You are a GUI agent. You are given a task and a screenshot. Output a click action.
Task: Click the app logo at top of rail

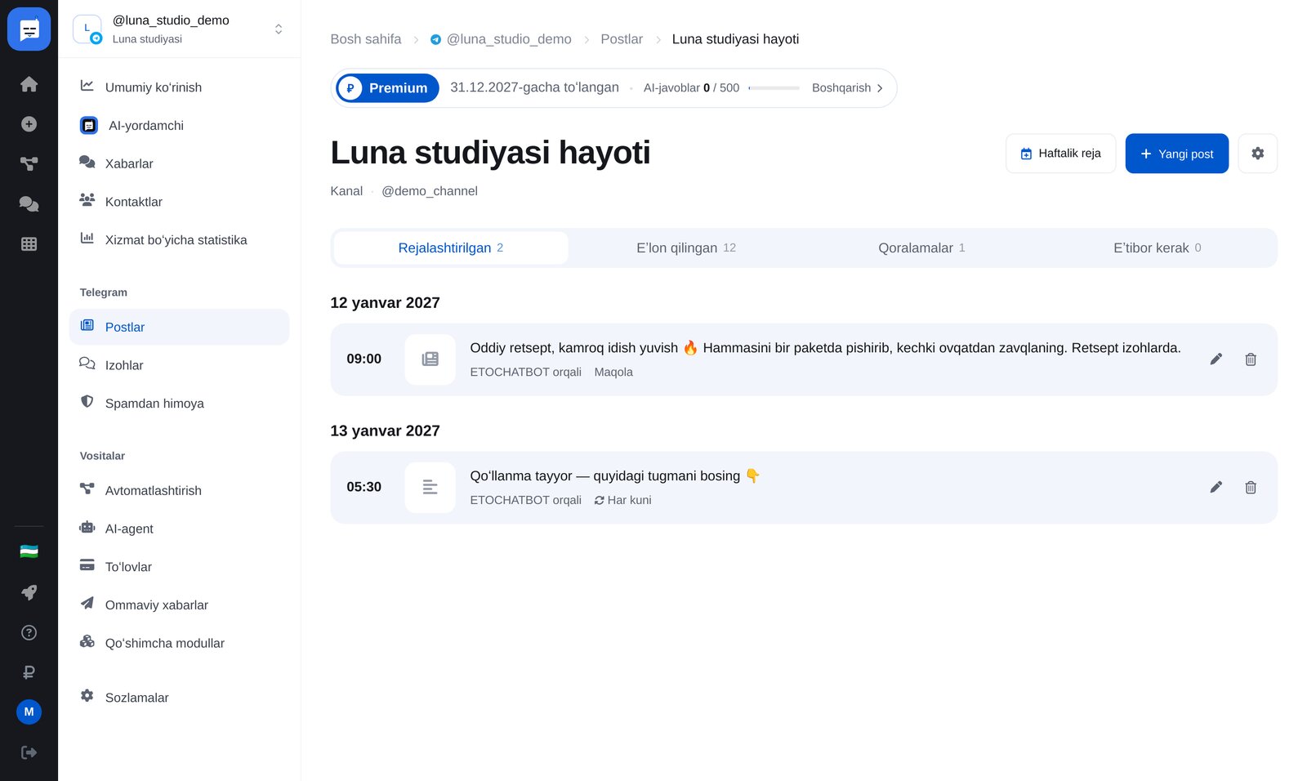pyautogui.click(x=29, y=29)
